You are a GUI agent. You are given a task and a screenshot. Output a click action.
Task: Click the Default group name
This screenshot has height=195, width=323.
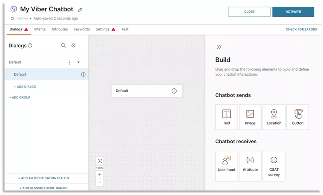tap(15, 62)
